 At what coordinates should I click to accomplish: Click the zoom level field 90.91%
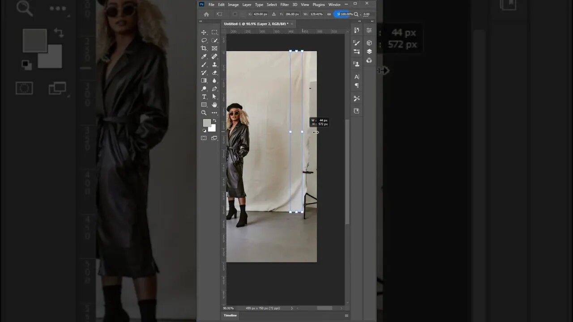tap(228, 308)
